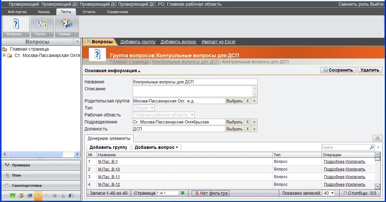Clear Подразделение with its X button
The image size is (386, 202).
247,122
